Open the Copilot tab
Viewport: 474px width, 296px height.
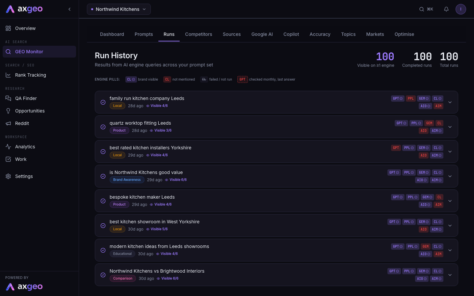point(291,34)
